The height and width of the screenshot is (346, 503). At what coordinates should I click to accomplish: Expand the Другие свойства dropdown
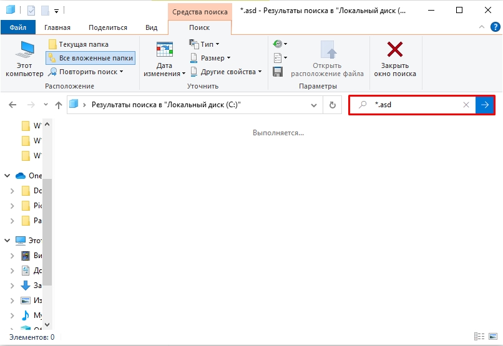[226, 72]
